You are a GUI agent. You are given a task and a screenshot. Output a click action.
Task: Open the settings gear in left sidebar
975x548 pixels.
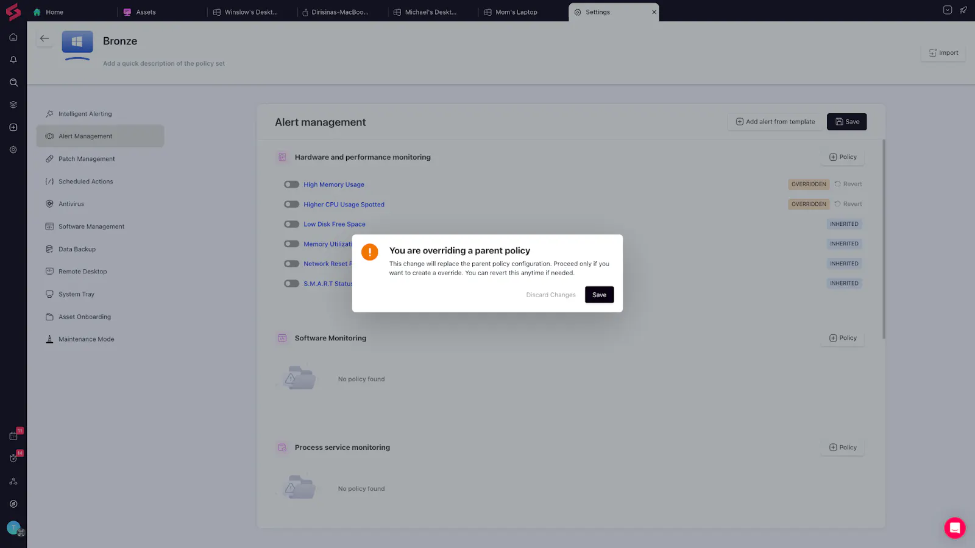13,150
